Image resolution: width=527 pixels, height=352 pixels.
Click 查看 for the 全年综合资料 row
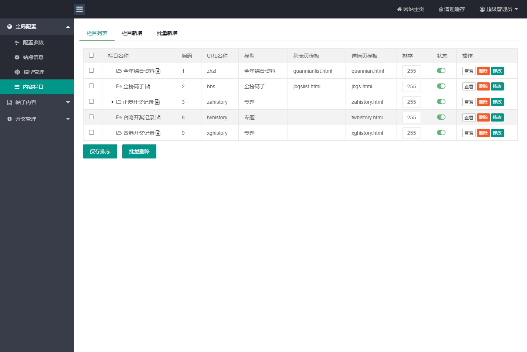click(469, 71)
